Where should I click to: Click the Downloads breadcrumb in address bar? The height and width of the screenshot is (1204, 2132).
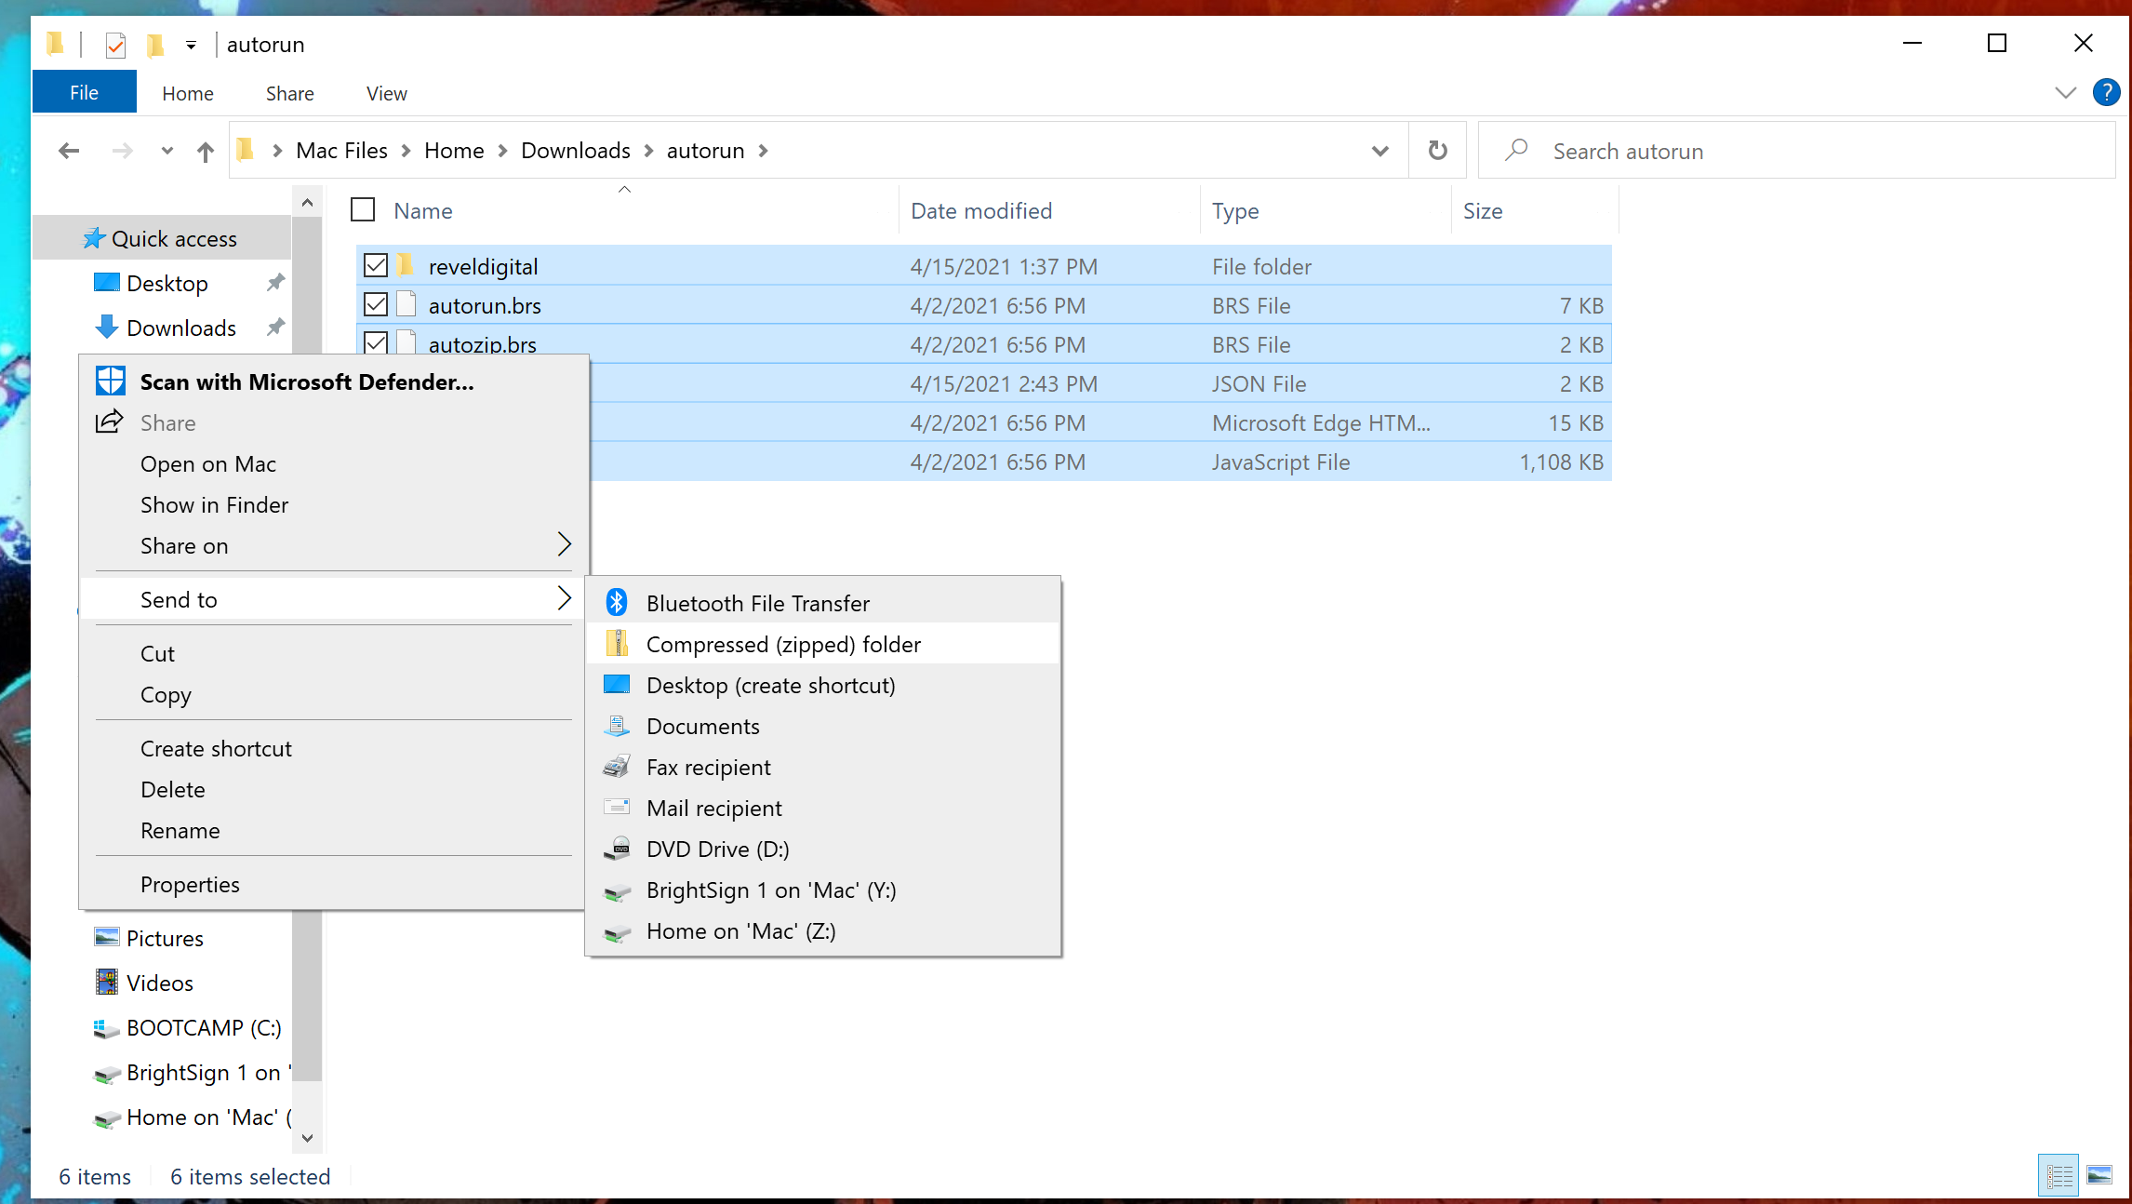(x=575, y=151)
